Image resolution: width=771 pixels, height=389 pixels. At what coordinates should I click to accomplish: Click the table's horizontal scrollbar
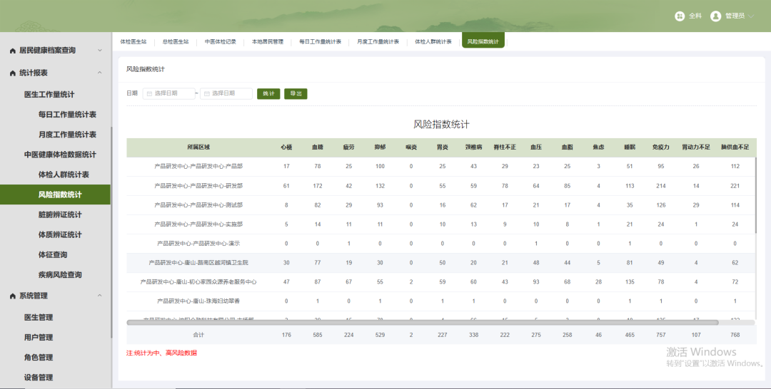421,323
